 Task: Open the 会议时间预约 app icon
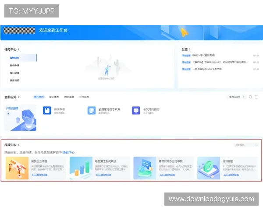[136, 111]
